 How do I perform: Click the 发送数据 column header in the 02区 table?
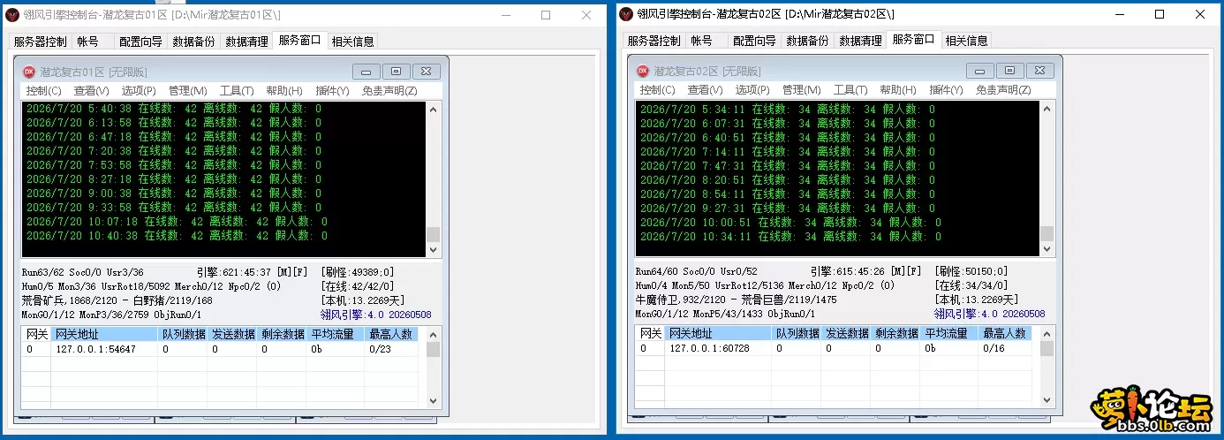pos(847,333)
